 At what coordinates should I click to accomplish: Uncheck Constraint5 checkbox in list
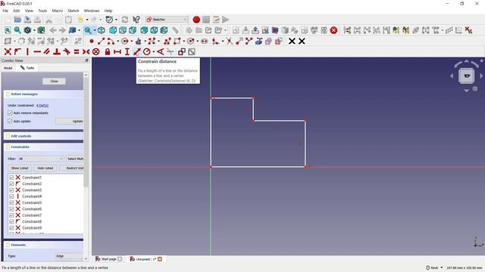(11, 202)
